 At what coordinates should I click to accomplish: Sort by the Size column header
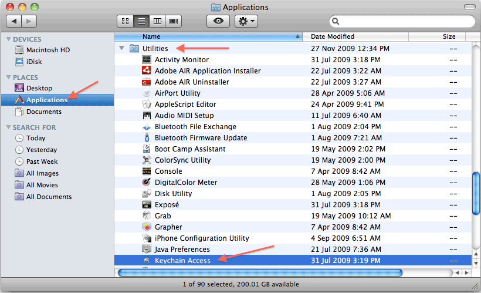tap(437, 36)
